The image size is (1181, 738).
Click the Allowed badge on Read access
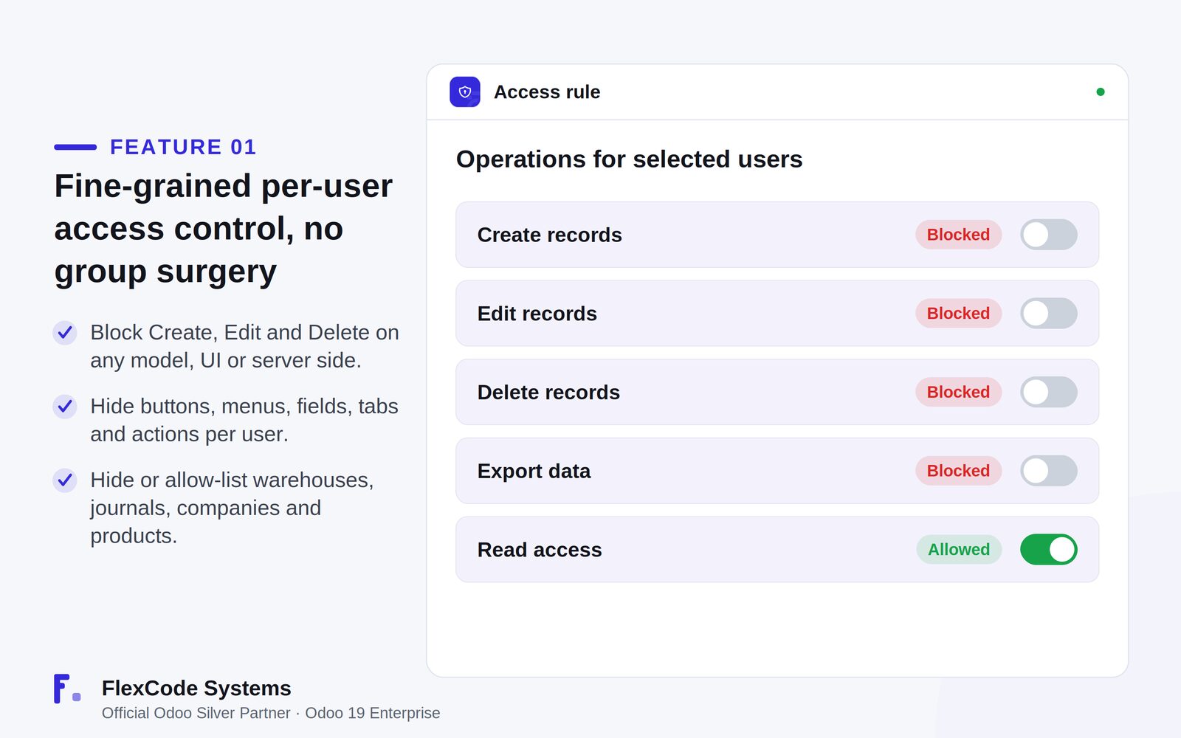[x=959, y=550]
